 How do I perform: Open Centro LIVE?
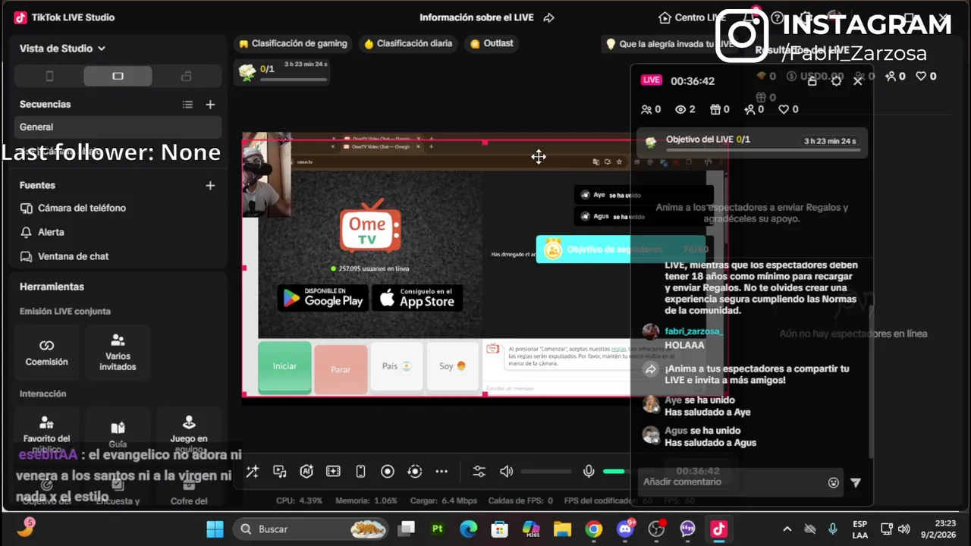click(692, 17)
